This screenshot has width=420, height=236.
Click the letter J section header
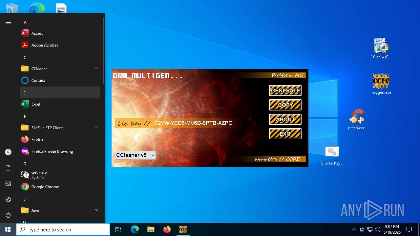click(60, 199)
